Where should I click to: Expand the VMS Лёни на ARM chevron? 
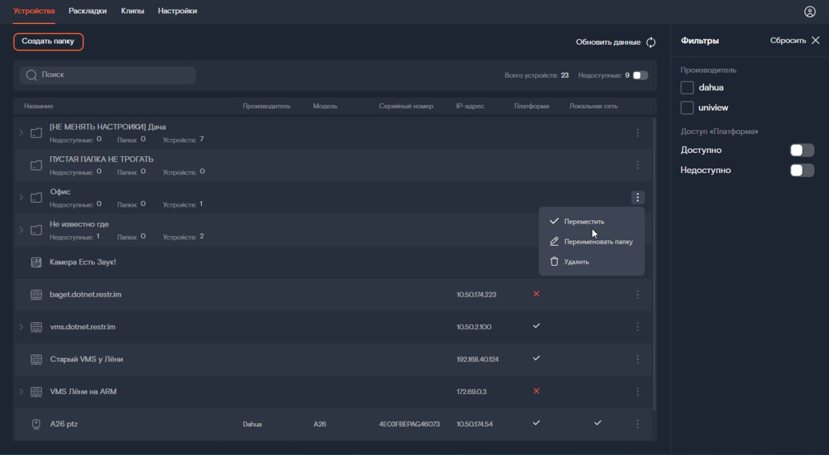(x=21, y=392)
